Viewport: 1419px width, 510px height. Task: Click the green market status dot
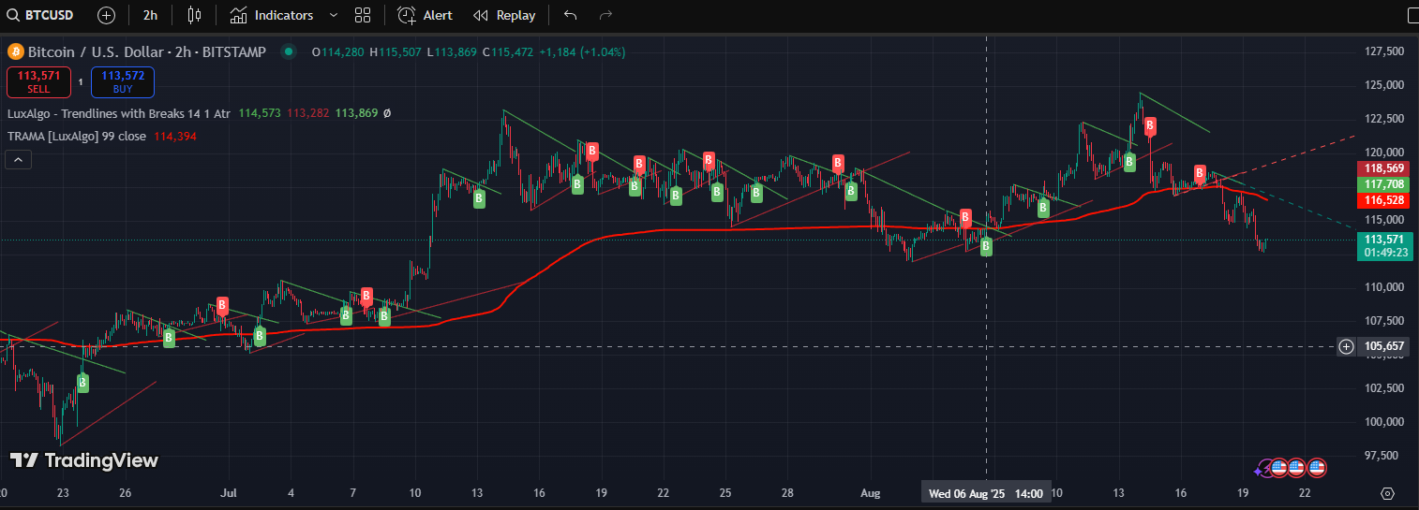point(289,51)
